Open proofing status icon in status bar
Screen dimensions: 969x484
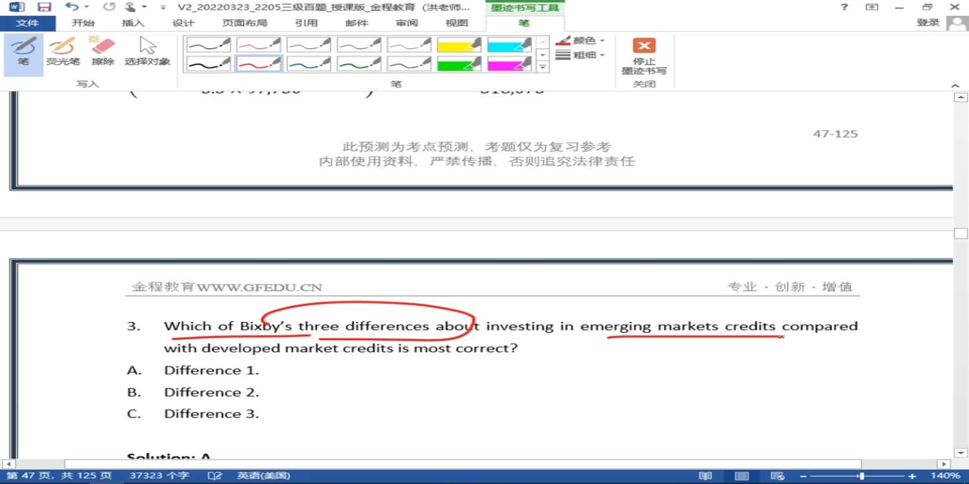tap(214, 476)
